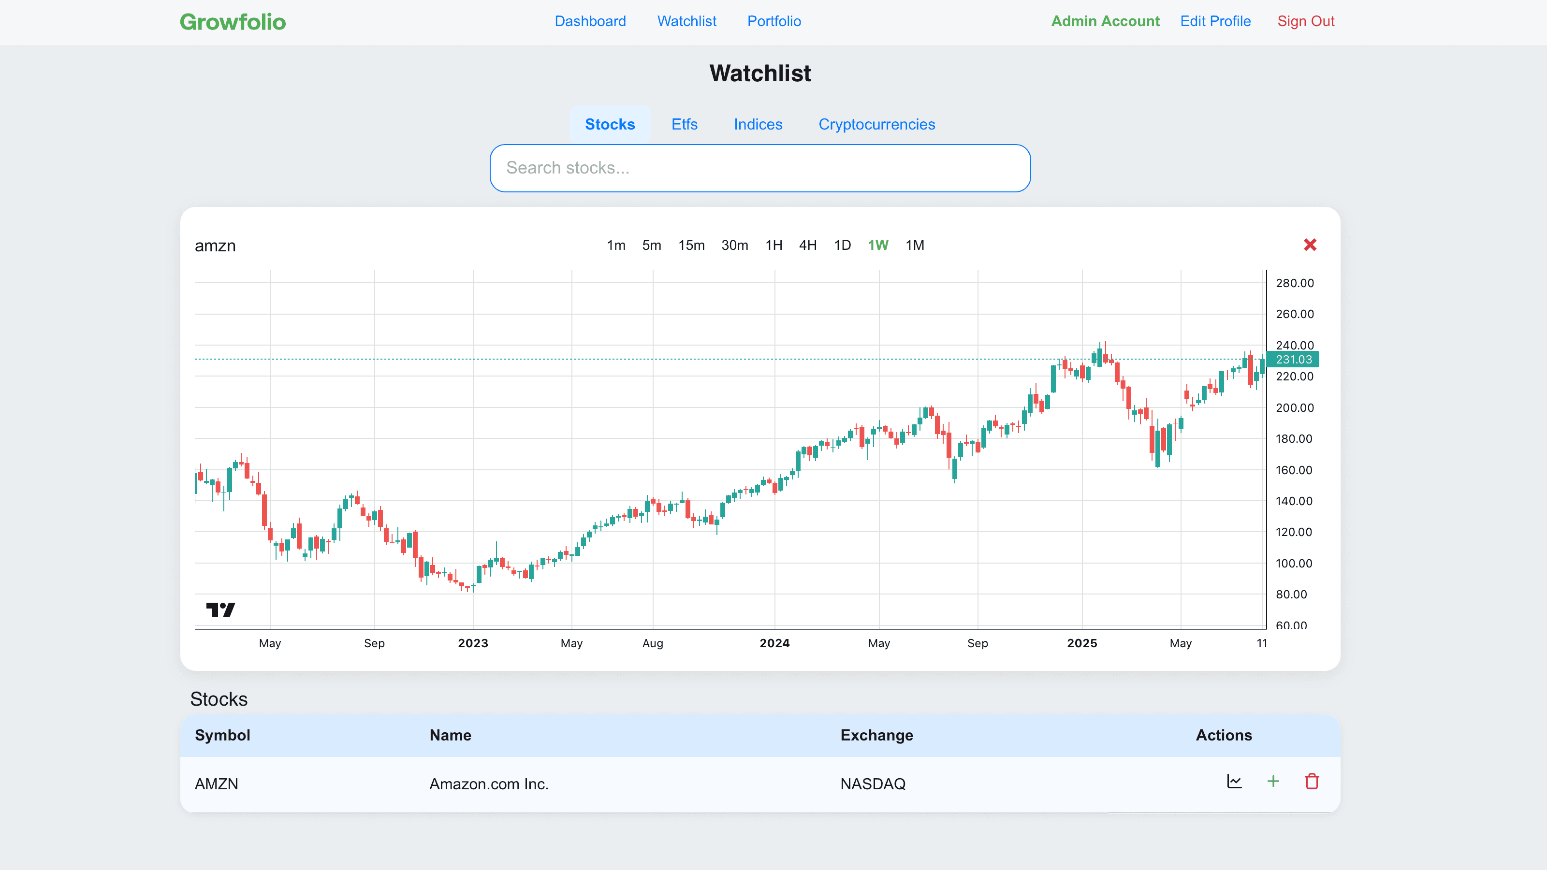The height and width of the screenshot is (870, 1547).
Task: Click Edit Profile
Action: point(1215,21)
